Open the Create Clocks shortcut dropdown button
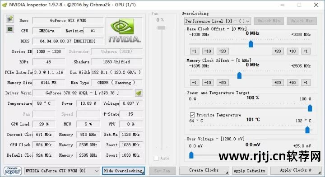 [x=204, y=170]
